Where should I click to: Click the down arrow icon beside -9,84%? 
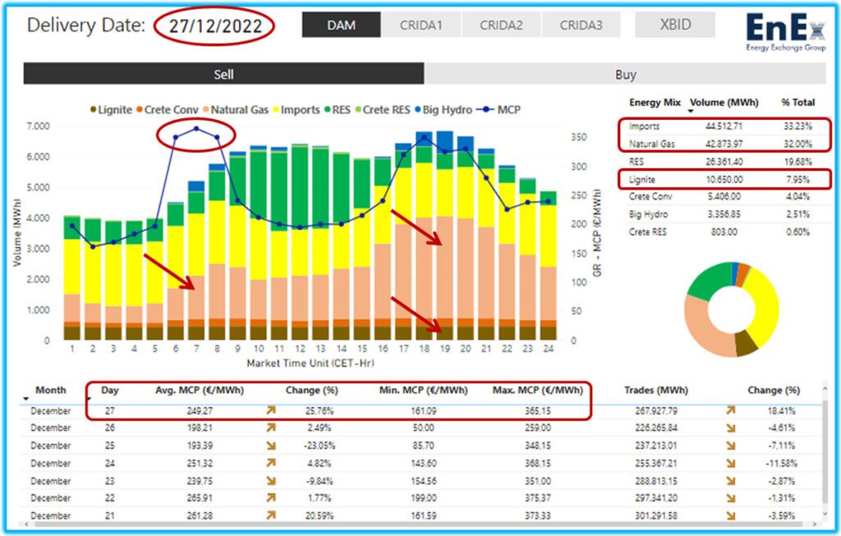[x=271, y=481]
